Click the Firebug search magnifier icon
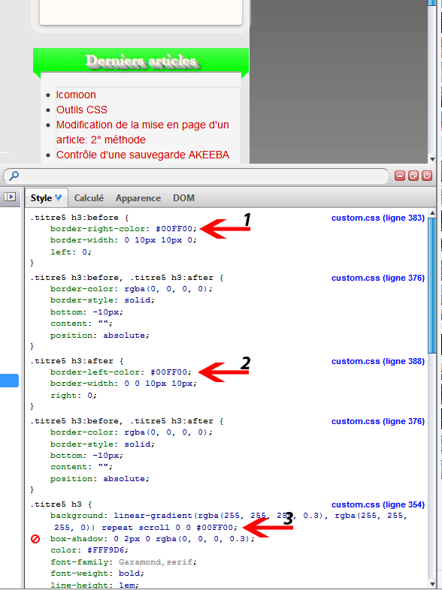Image resolution: width=442 pixels, height=590 pixels. click(14, 176)
